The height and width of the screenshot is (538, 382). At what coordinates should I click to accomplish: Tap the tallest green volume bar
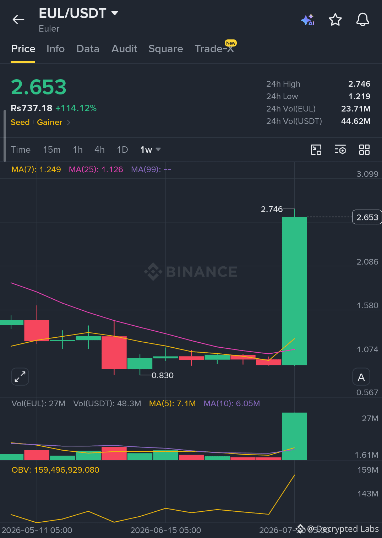294,436
